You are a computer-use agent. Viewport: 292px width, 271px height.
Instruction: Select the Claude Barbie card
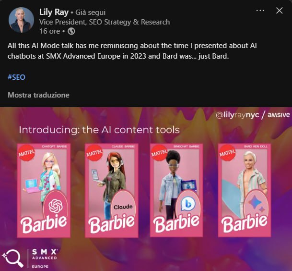pos(112,191)
